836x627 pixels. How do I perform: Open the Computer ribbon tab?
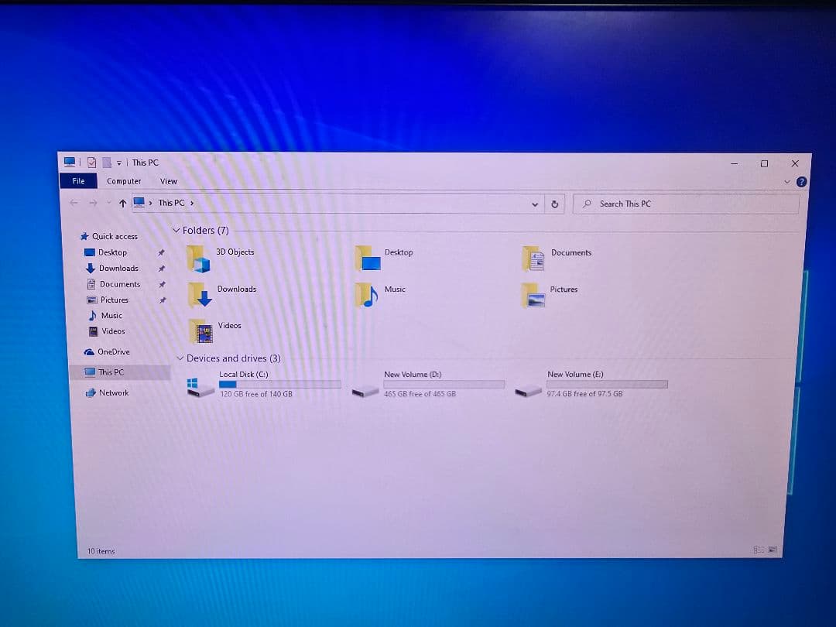click(124, 180)
